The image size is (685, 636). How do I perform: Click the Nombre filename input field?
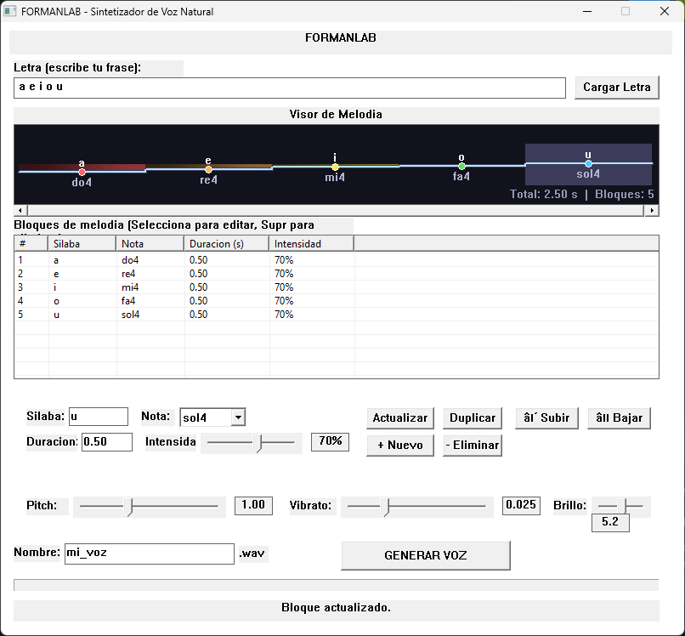click(150, 554)
